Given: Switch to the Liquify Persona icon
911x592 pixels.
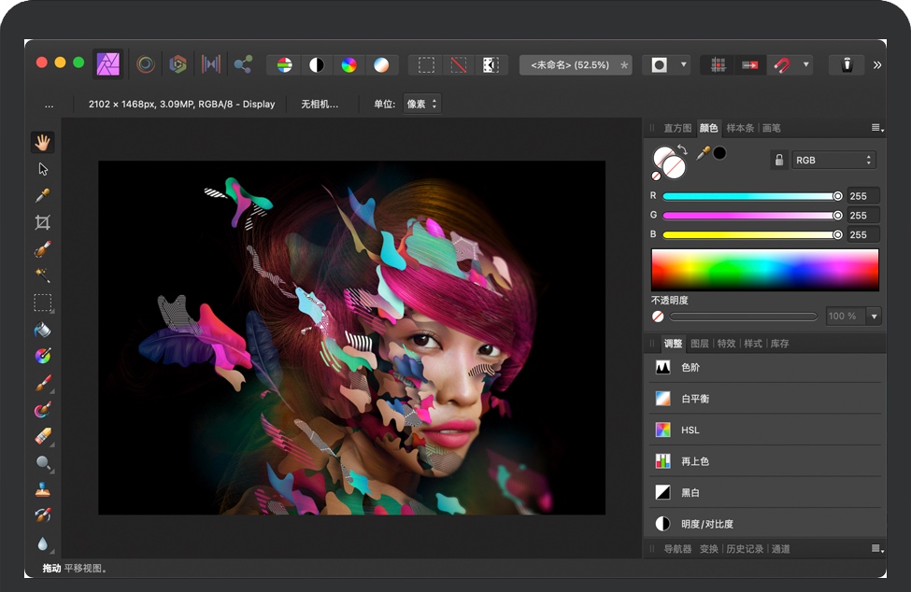Looking at the screenshot, I should 146,64.
